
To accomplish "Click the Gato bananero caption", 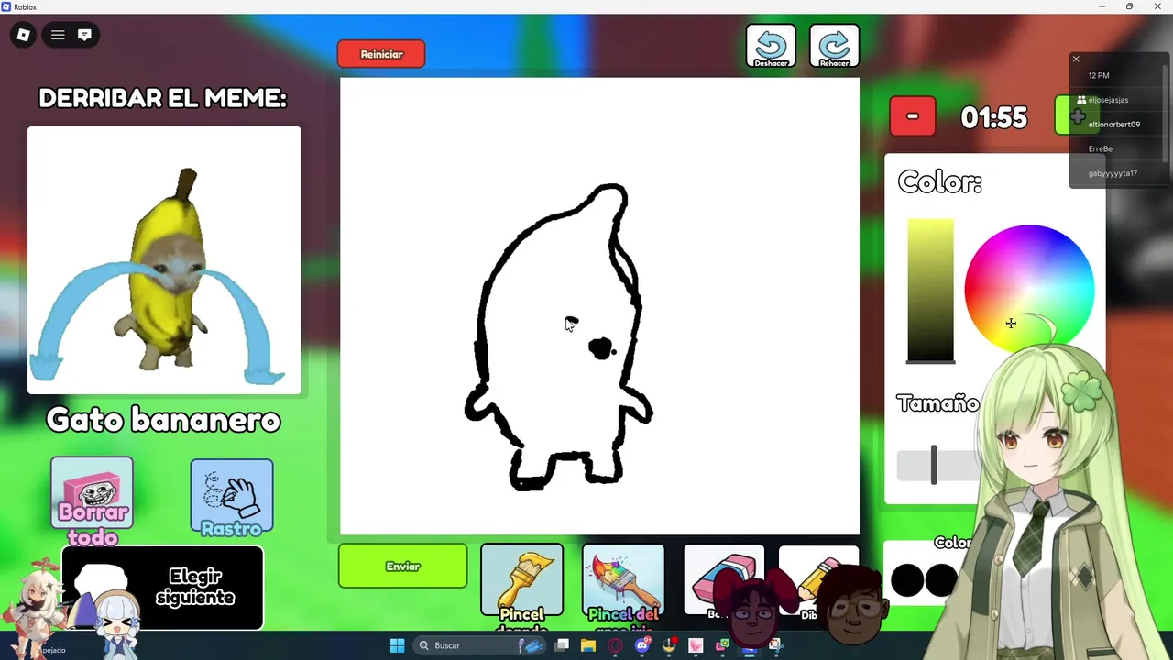I will [x=164, y=420].
